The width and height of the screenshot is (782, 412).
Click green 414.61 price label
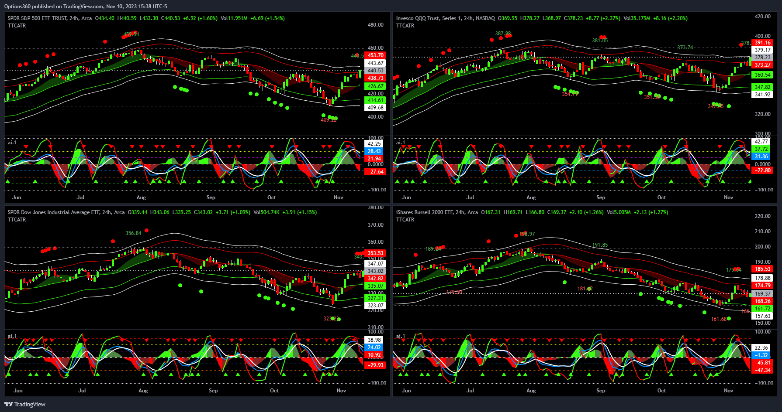[x=375, y=100]
